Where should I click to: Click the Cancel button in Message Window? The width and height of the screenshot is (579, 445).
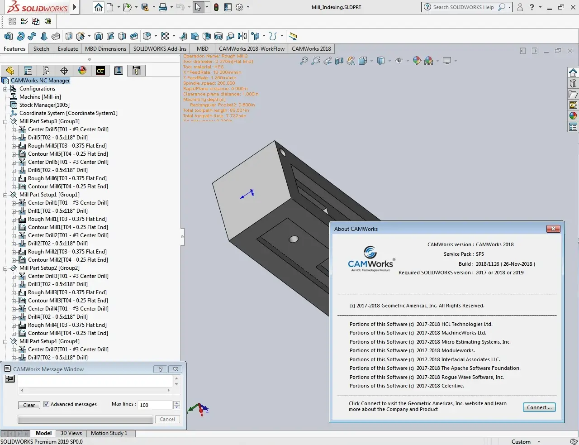167,419
